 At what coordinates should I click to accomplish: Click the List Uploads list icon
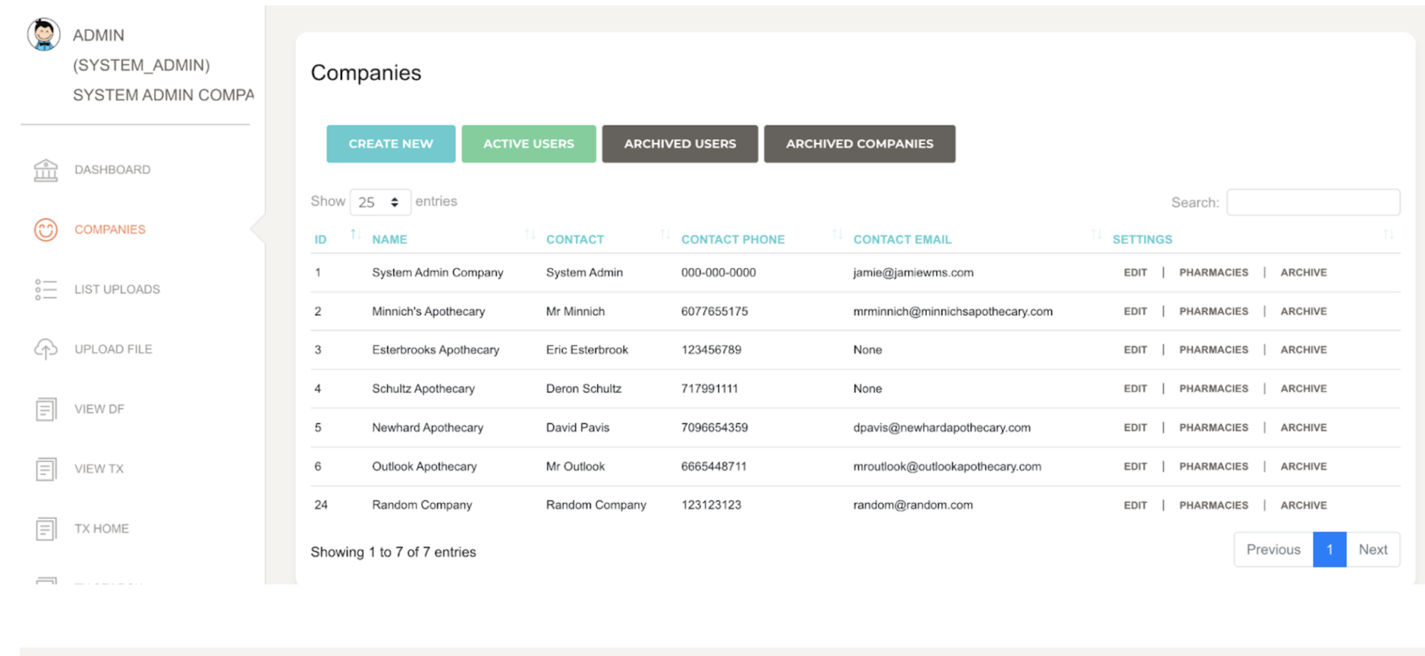pyautogui.click(x=45, y=290)
